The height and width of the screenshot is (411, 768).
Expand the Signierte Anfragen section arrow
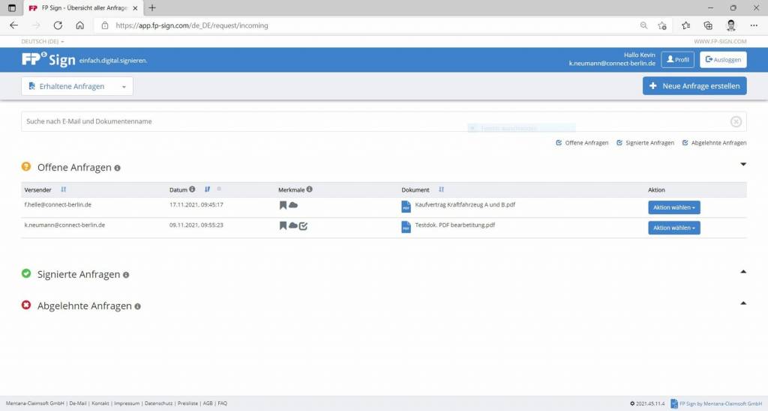click(742, 272)
